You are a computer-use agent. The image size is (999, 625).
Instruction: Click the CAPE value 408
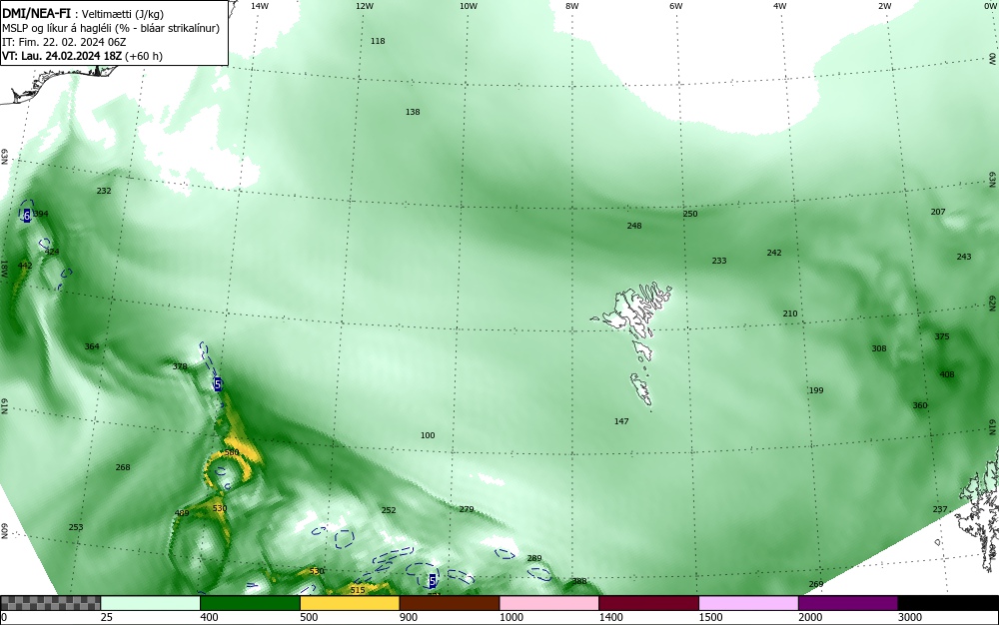947,374
